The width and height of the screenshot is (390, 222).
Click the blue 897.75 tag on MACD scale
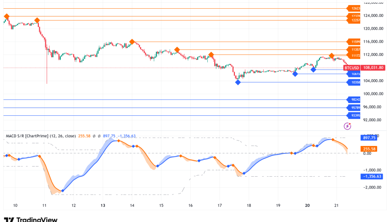click(x=370, y=137)
